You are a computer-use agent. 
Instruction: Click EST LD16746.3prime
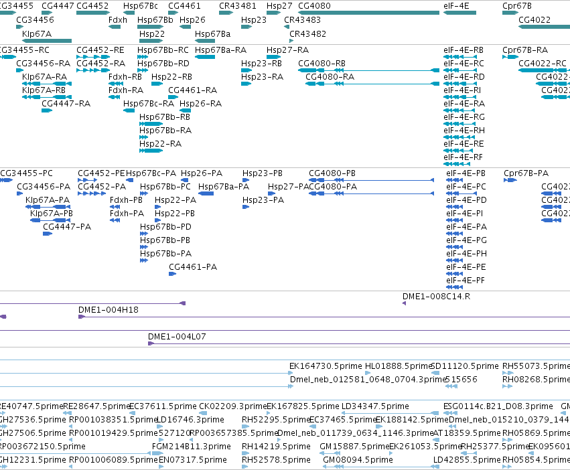pyautogui.click(x=190, y=420)
